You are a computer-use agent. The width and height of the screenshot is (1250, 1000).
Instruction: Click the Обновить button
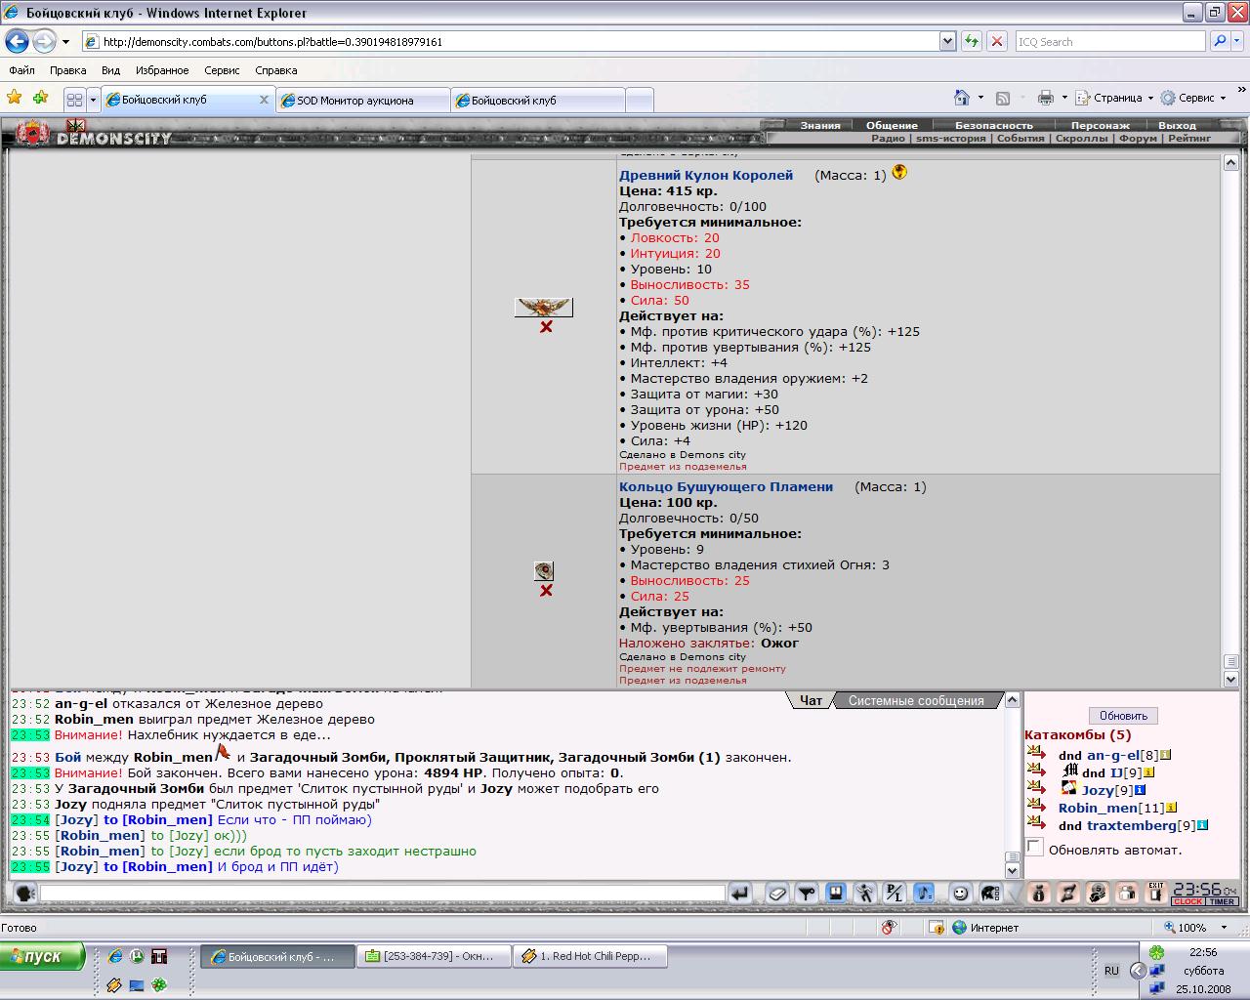pos(1123,716)
